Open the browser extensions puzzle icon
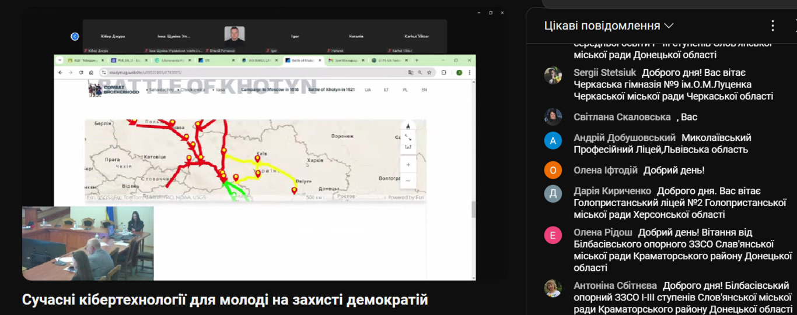 click(x=443, y=72)
